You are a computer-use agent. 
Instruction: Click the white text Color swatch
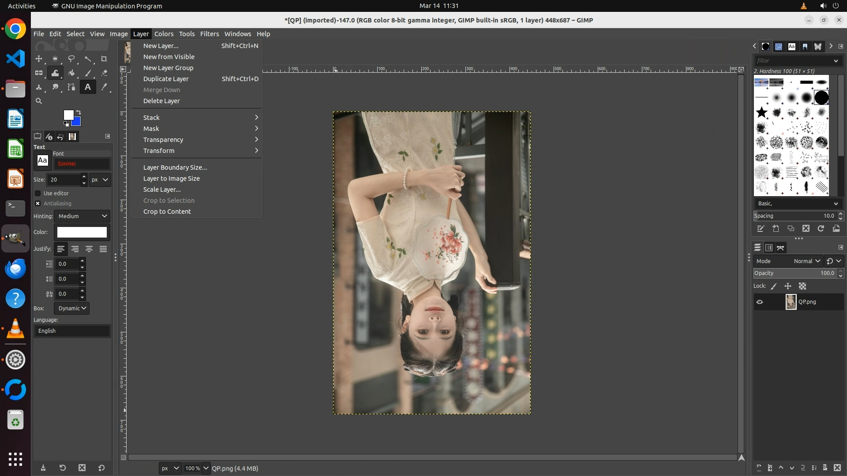82,232
